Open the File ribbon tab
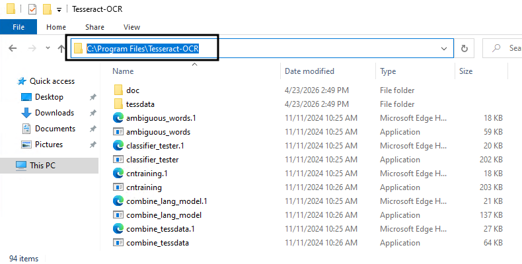This screenshot has width=522, height=264. click(19, 27)
